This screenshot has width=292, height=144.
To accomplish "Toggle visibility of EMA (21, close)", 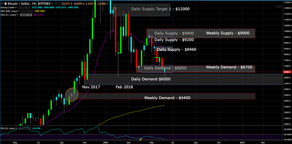I will point(21,15).
